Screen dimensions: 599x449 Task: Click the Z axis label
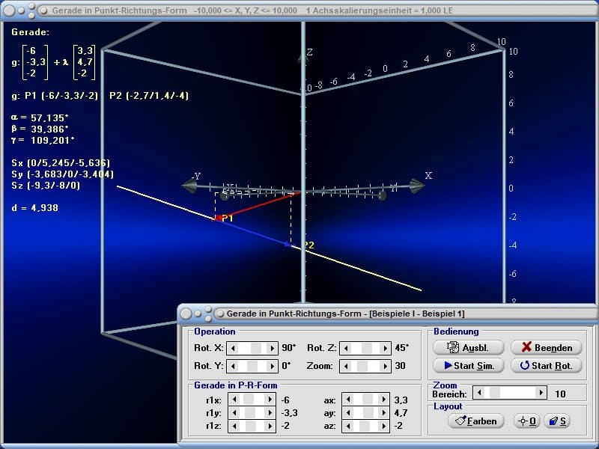point(310,52)
